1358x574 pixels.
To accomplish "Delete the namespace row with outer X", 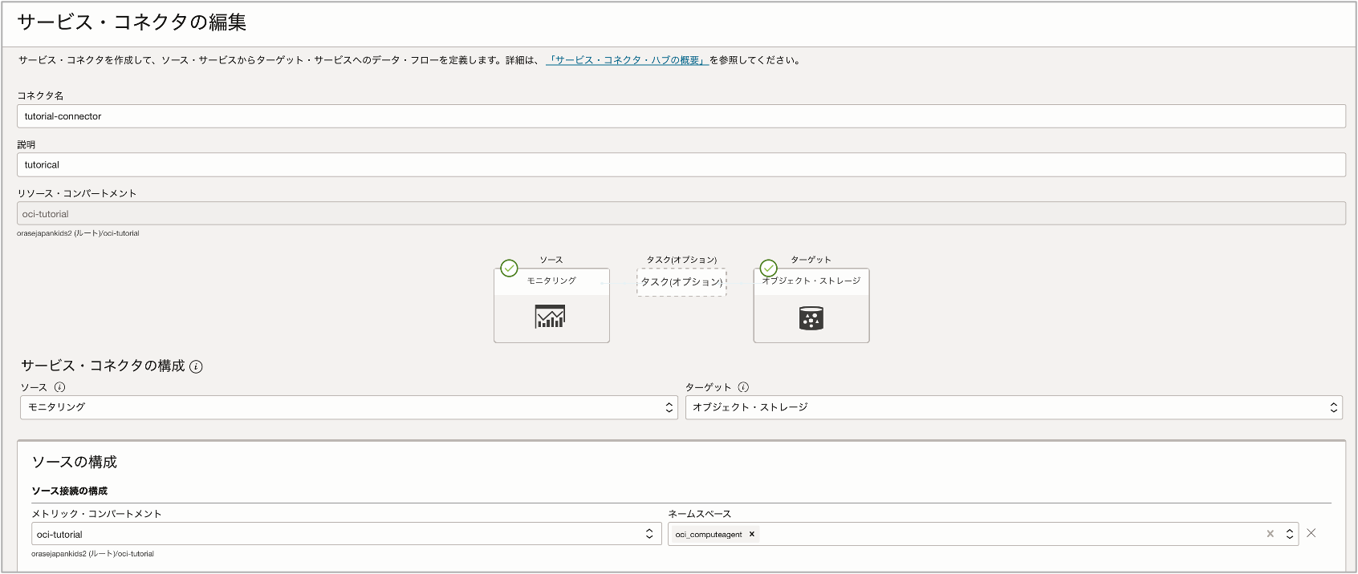I will point(1311,533).
